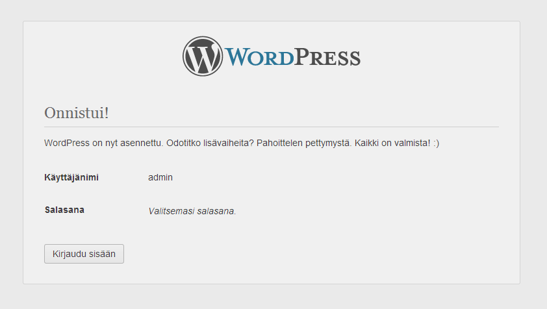Open the WordPress logo link
Viewport: 547px width, 309px height.
pyautogui.click(x=272, y=56)
